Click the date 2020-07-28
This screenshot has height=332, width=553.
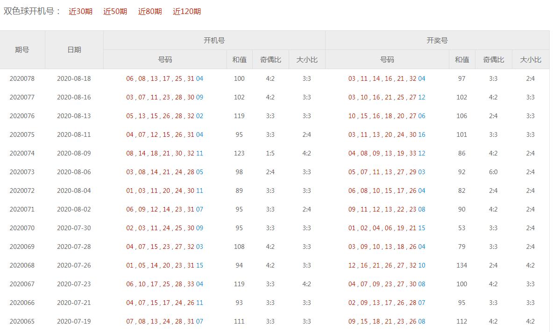point(74,247)
